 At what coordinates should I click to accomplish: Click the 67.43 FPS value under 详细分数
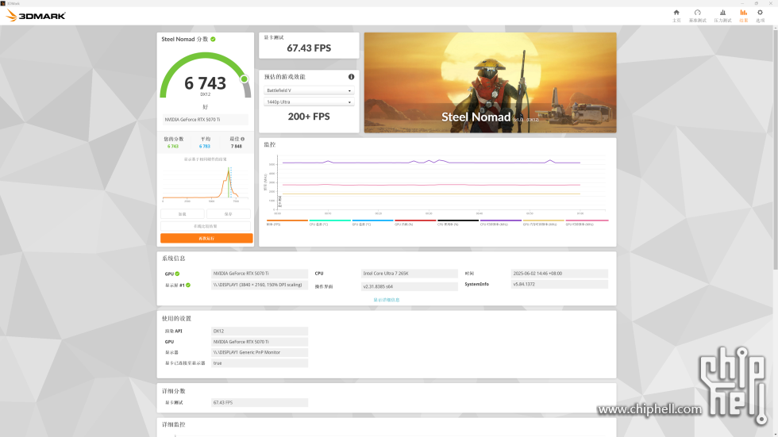[260, 403]
